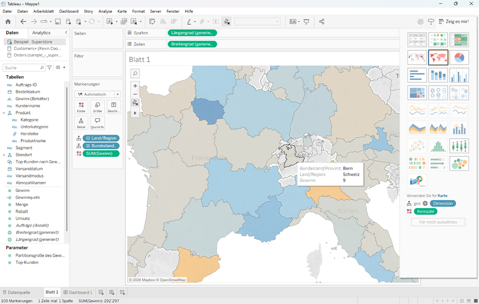Click the map search magnifier icon
The height and width of the screenshot is (304, 479).
135,74
